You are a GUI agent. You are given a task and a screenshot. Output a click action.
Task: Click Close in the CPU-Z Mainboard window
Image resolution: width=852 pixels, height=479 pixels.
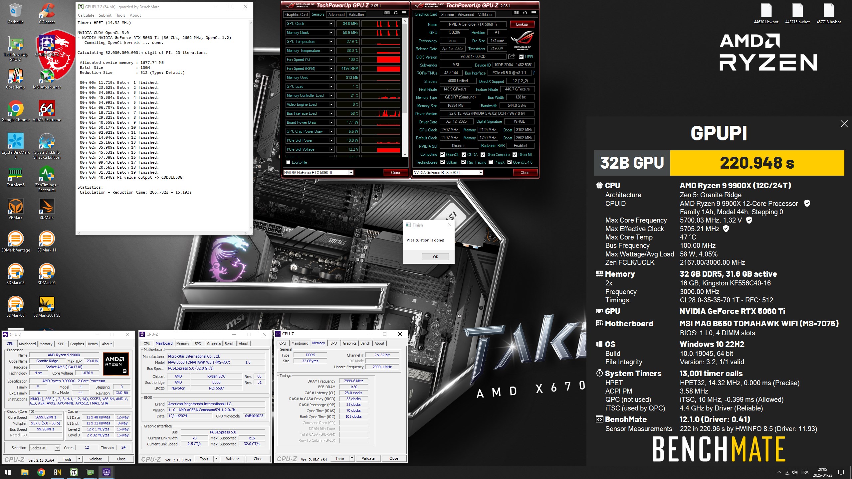pyautogui.click(x=258, y=459)
